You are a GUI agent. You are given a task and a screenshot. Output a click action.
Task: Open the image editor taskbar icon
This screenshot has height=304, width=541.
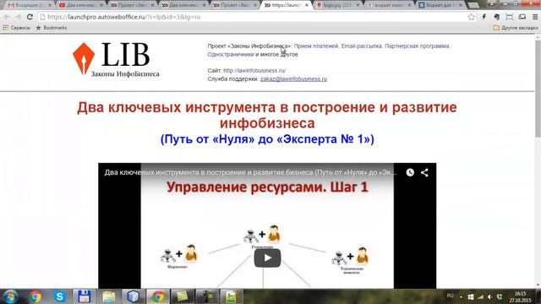click(x=231, y=296)
